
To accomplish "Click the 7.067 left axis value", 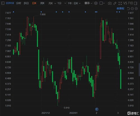I will 8,51.
